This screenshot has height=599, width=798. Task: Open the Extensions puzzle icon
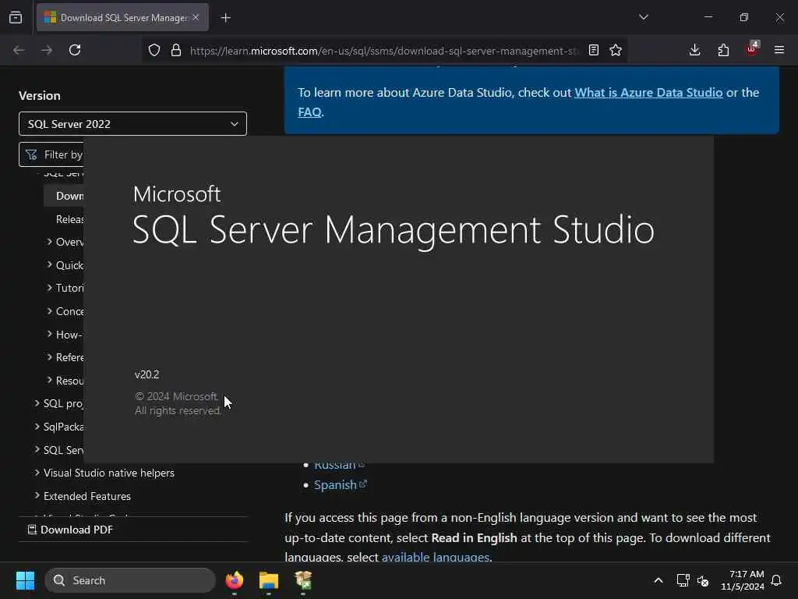[723, 50]
